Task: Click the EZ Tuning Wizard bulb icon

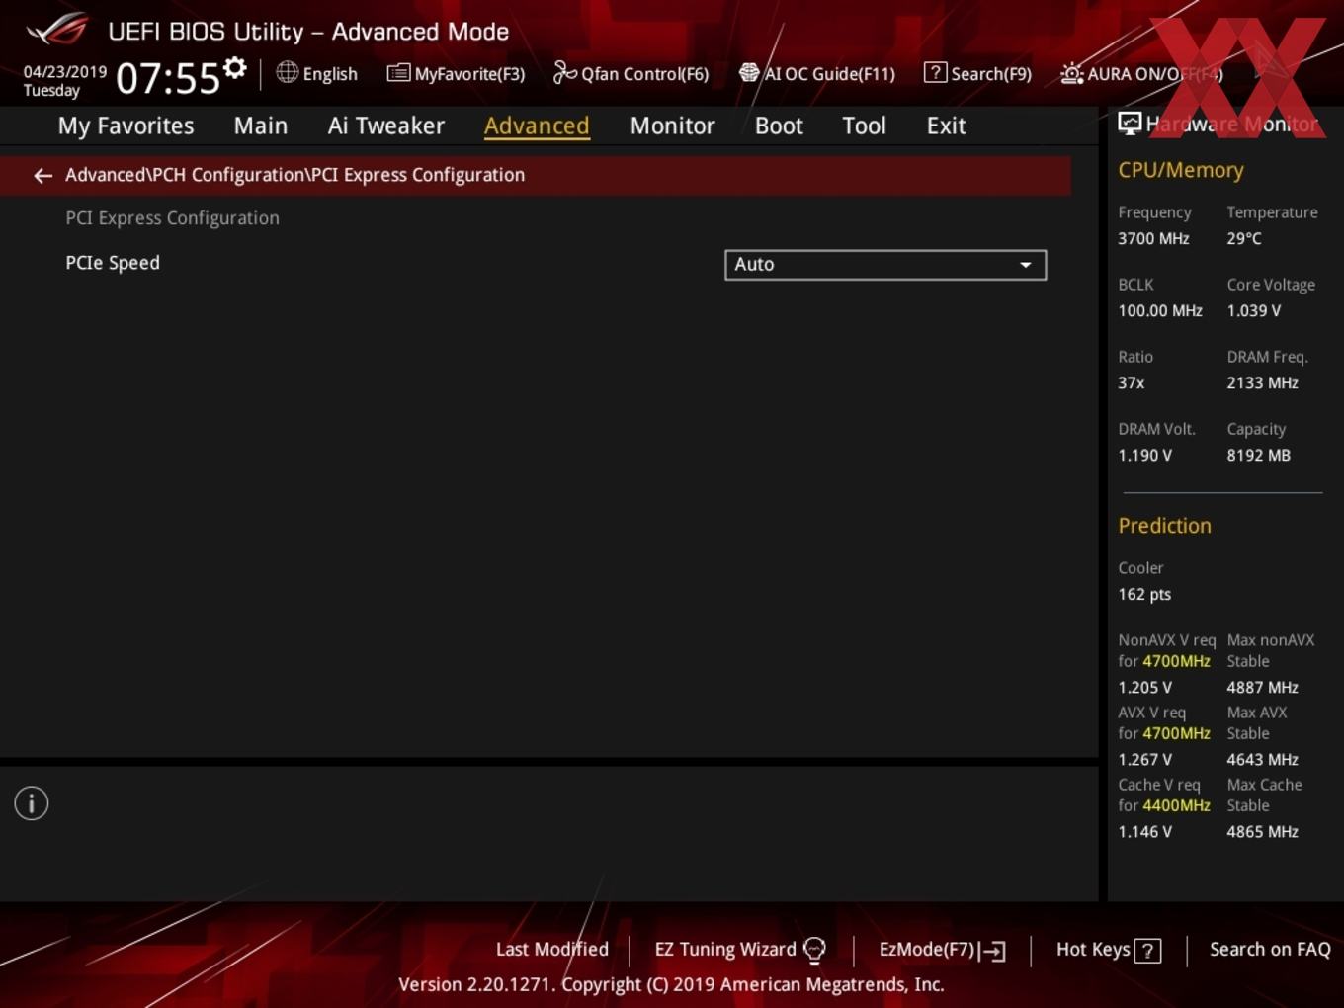Action: (x=814, y=950)
